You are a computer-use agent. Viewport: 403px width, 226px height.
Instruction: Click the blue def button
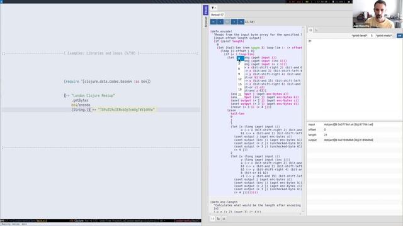(x=399, y=36)
